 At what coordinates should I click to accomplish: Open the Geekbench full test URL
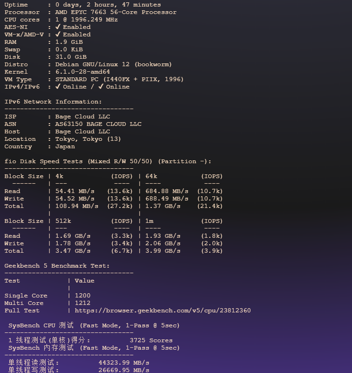tap(162, 311)
